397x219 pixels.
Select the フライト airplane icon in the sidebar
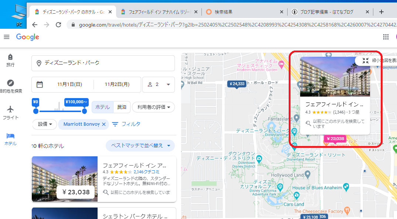click(x=10, y=109)
